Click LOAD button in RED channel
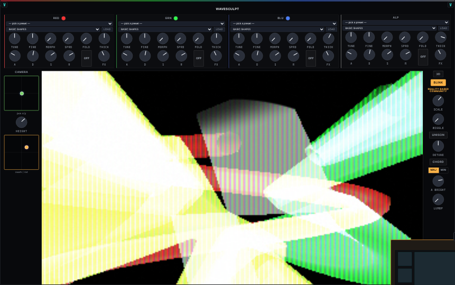The image size is (455, 285). click(x=107, y=29)
